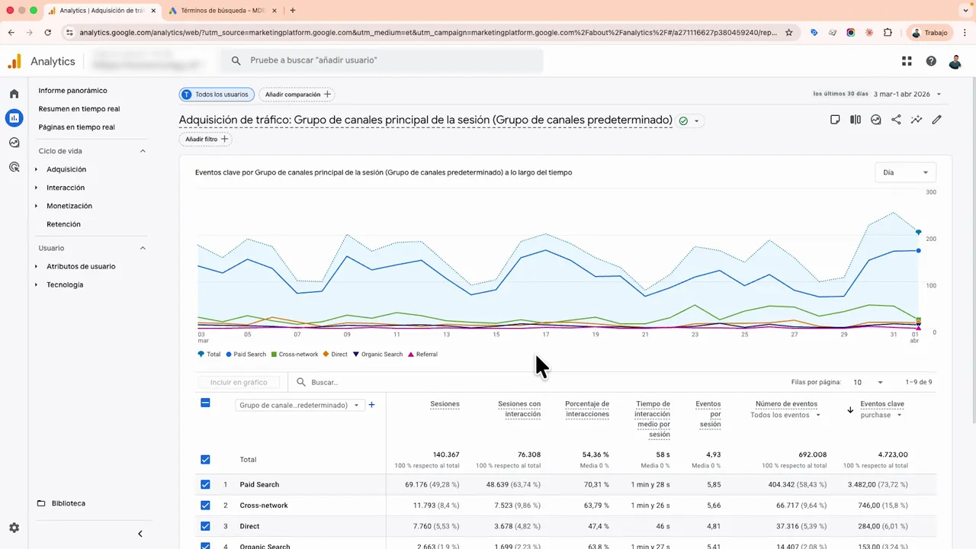Click the green report status check icon

683,120
